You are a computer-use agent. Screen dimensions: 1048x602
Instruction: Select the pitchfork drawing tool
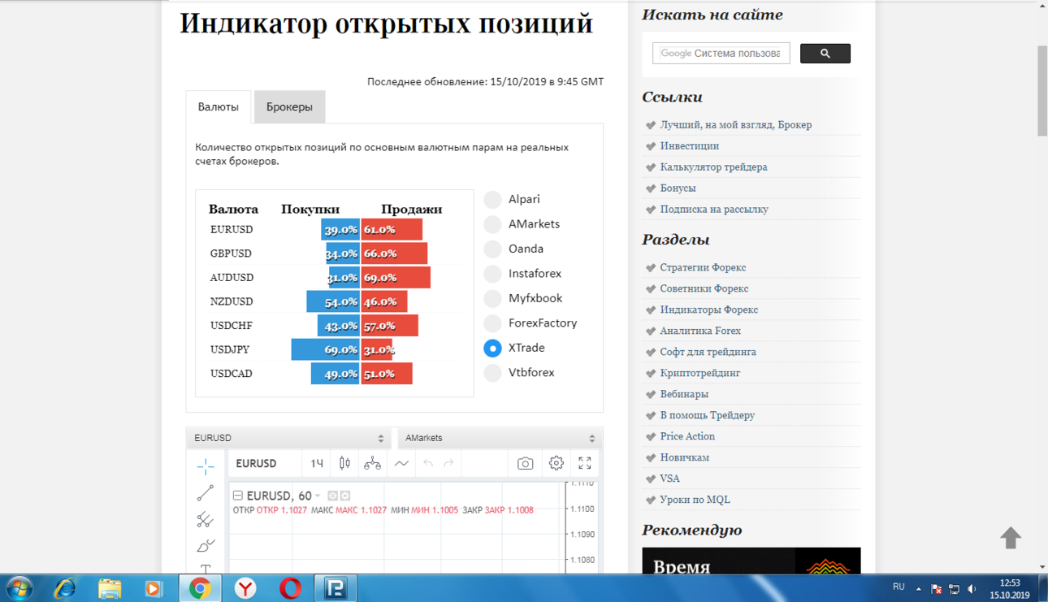coord(206,519)
